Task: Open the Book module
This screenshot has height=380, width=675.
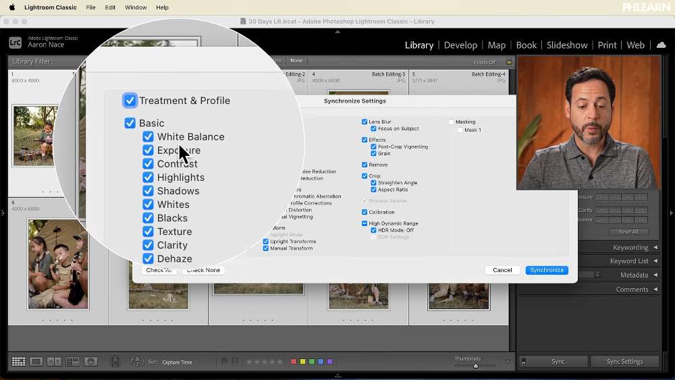Action: click(x=526, y=45)
